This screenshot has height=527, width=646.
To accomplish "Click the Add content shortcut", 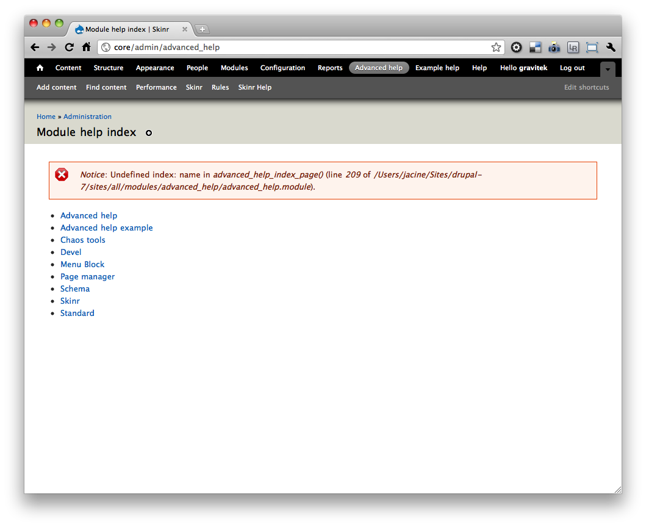I will tap(57, 87).
